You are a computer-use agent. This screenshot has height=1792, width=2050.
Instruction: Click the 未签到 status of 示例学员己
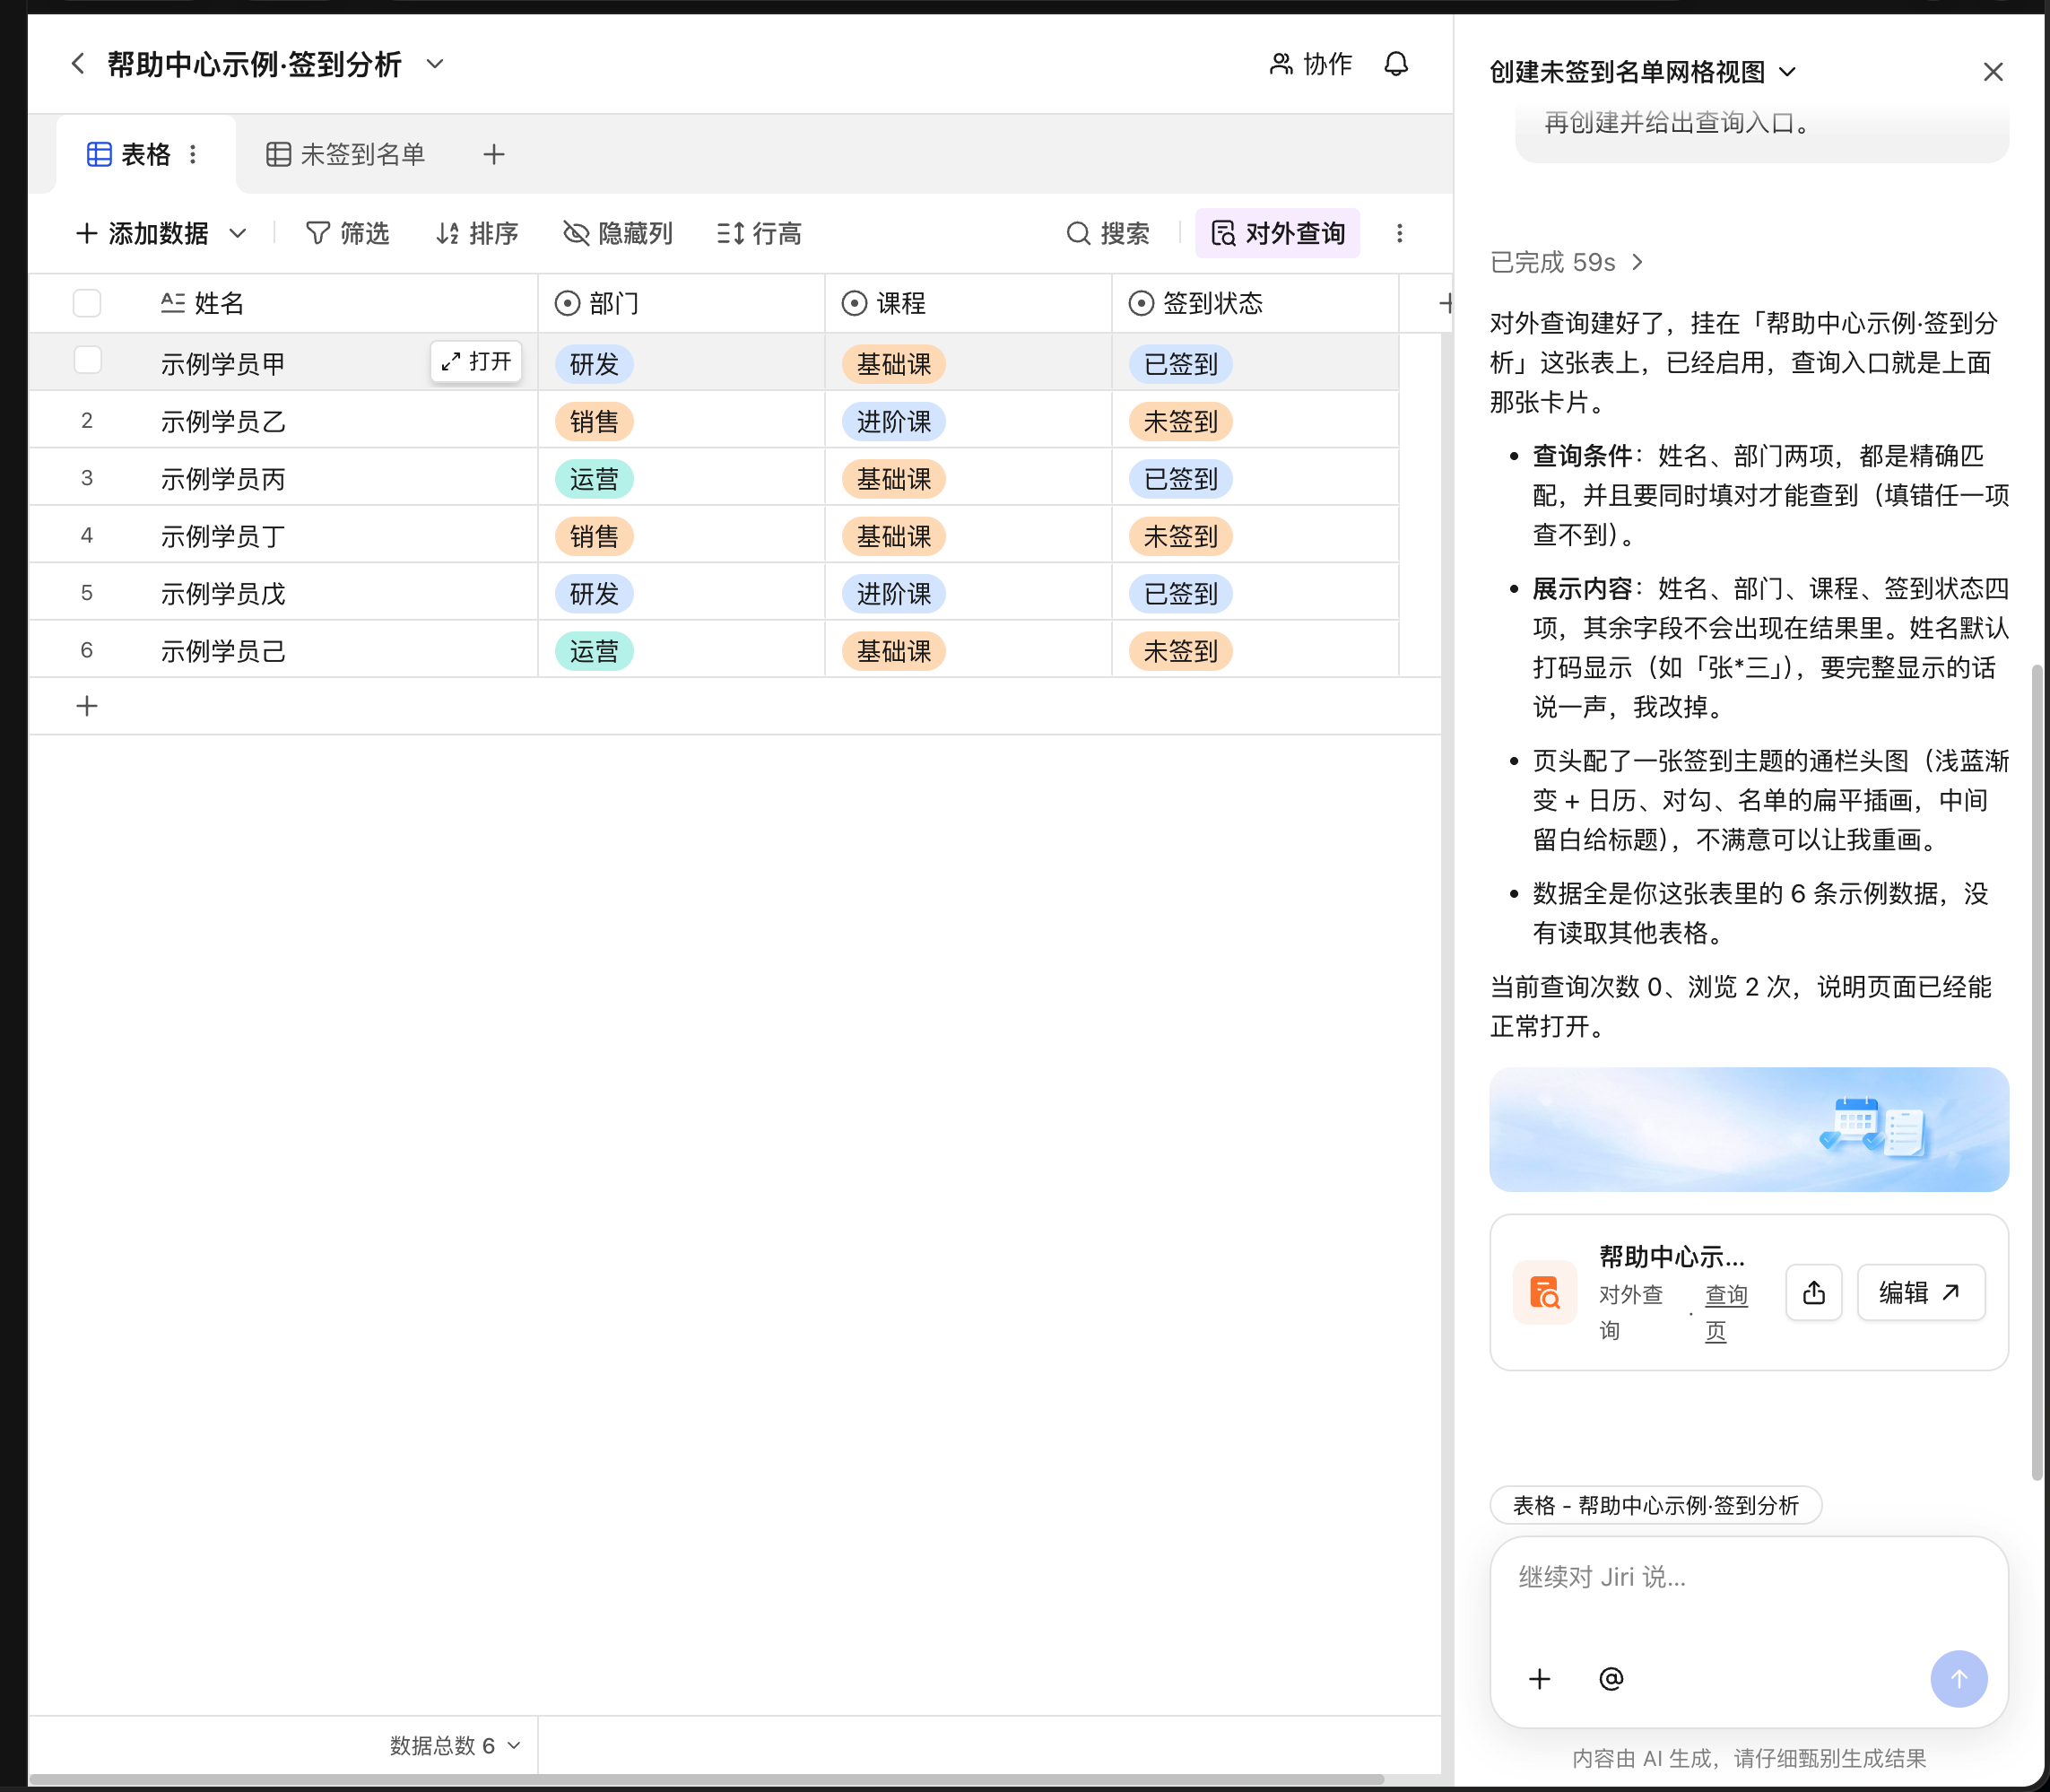(x=1180, y=651)
